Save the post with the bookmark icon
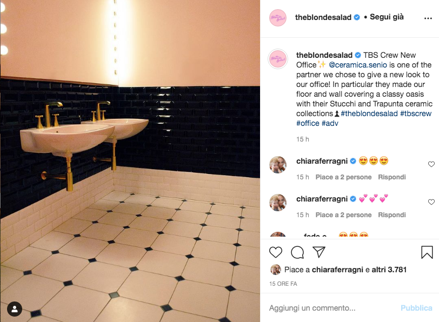Screen dimensions: 439x322 pyautogui.click(x=427, y=252)
